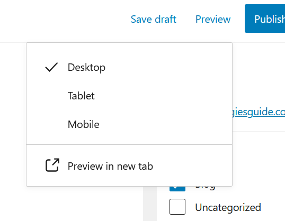Select the Desktop preview option
Screen dimensions: 285x221
(129, 67)
